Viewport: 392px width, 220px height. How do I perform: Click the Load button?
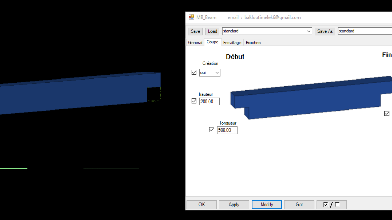(x=212, y=31)
